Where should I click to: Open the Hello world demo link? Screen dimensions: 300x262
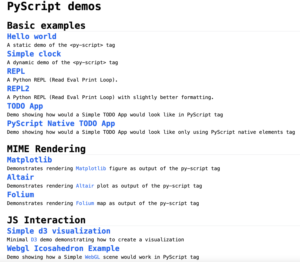[32, 37]
